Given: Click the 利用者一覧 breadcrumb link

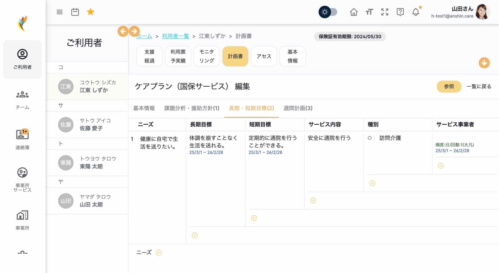Looking at the screenshot, I should [x=176, y=36].
